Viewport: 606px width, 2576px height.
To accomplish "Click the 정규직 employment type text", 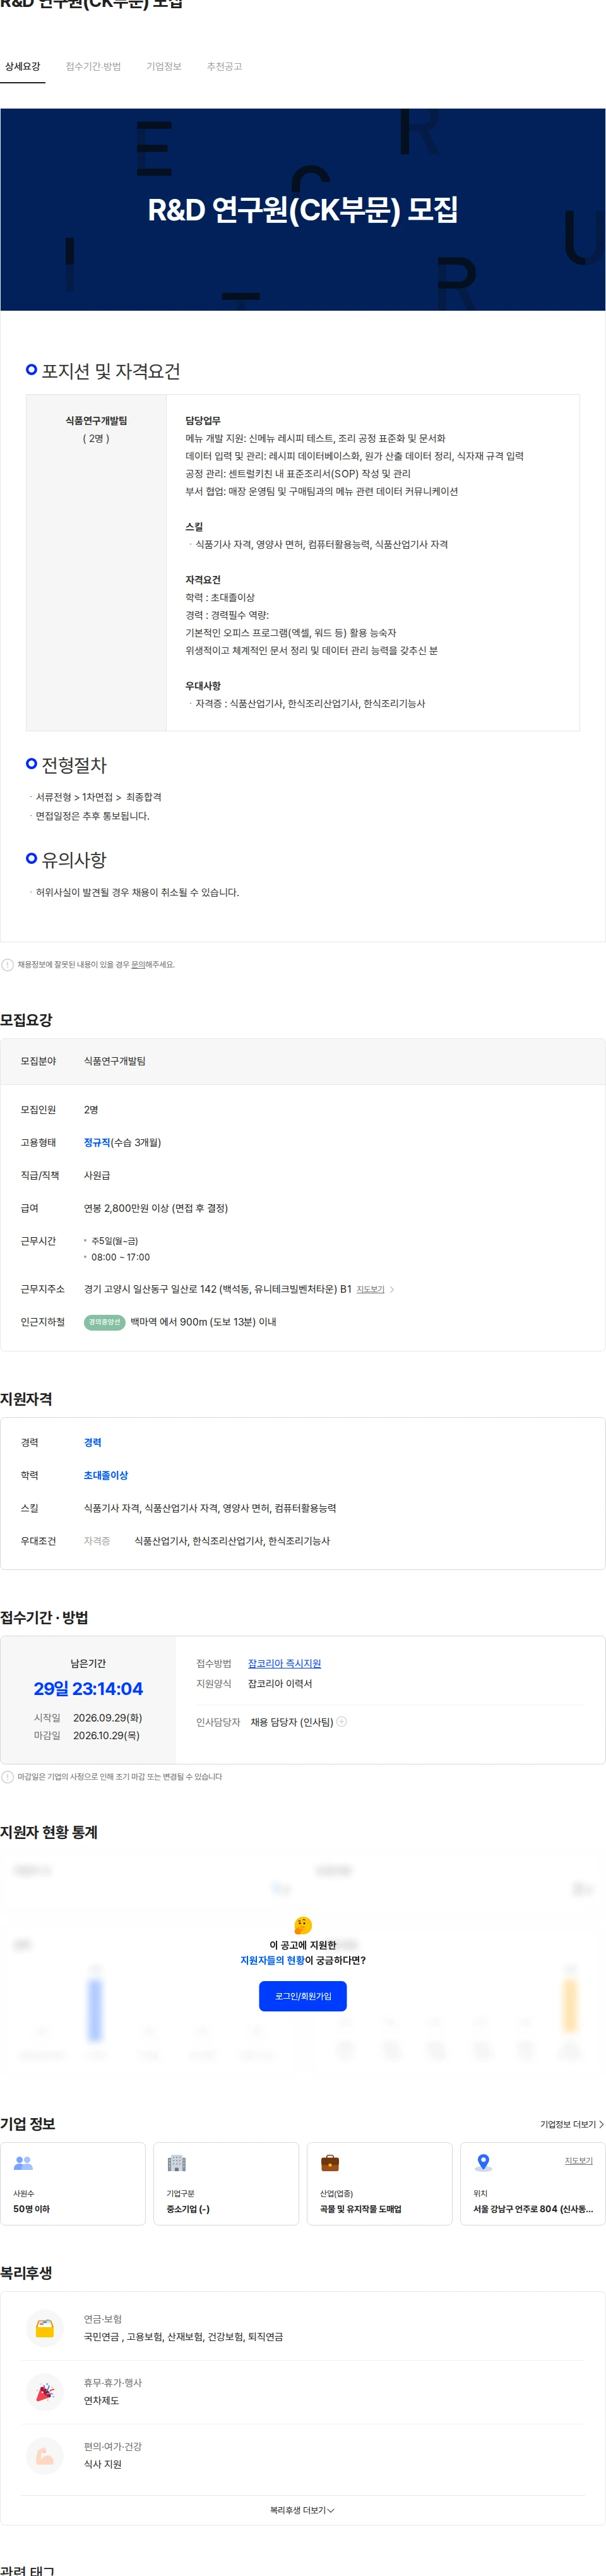I will pyautogui.click(x=97, y=1142).
